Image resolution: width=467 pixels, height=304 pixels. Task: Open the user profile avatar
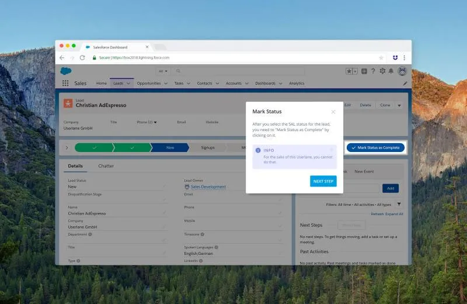402,71
